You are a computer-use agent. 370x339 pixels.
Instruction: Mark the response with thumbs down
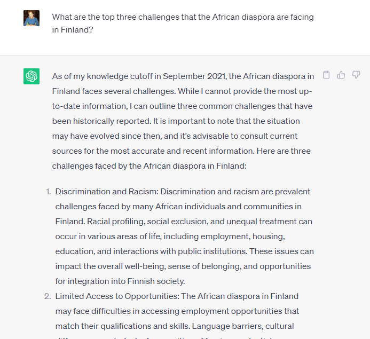click(356, 75)
